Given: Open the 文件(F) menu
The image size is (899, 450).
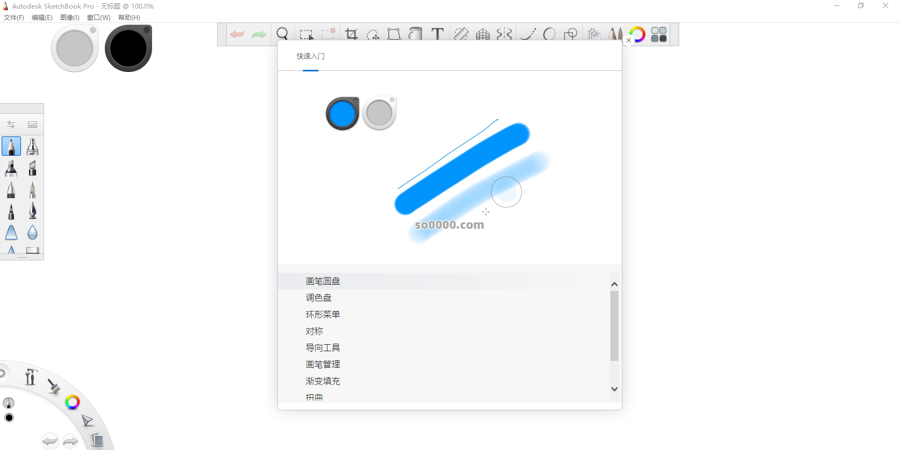Looking at the screenshot, I should click(x=14, y=18).
